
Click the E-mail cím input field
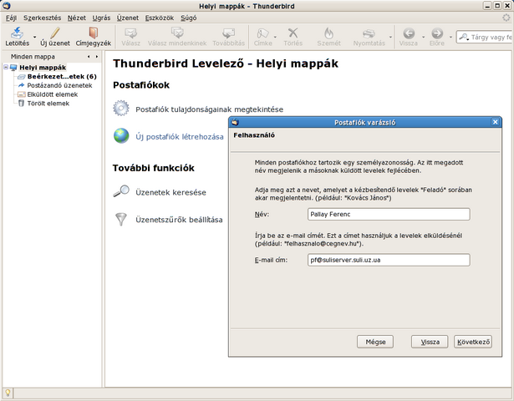click(x=388, y=260)
